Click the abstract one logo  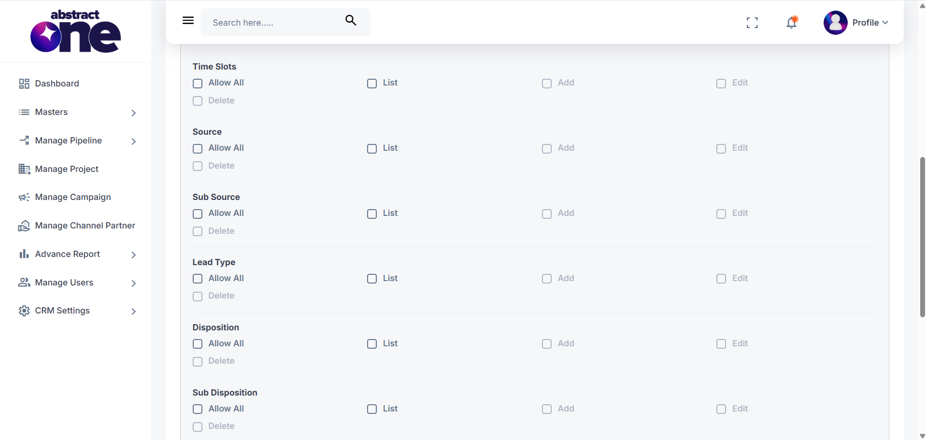pos(75,31)
